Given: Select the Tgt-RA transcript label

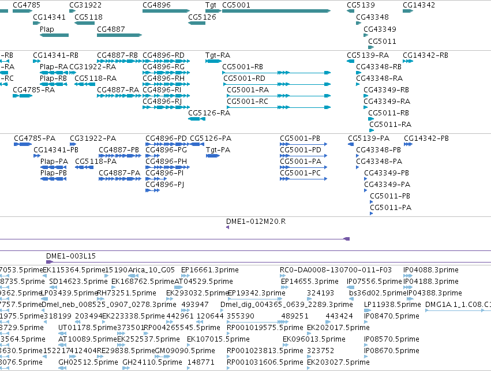Looking at the screenshot, I should [218, 55].
